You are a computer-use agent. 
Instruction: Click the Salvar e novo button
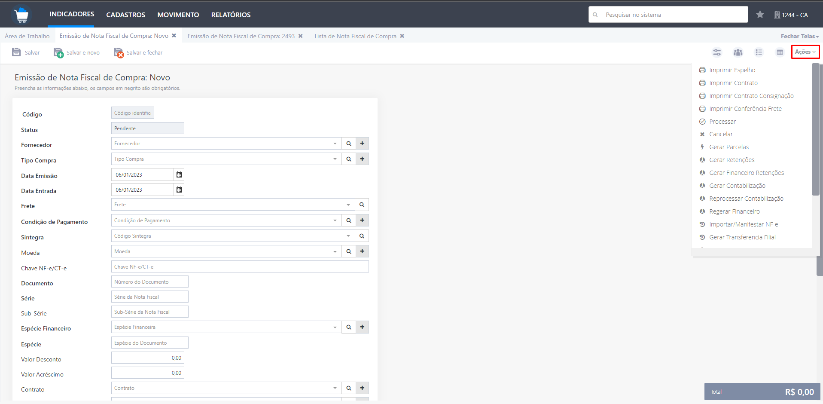tap(76, 52)
